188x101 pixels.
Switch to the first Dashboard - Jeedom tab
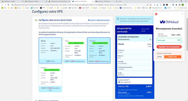[x=13, y=1]
